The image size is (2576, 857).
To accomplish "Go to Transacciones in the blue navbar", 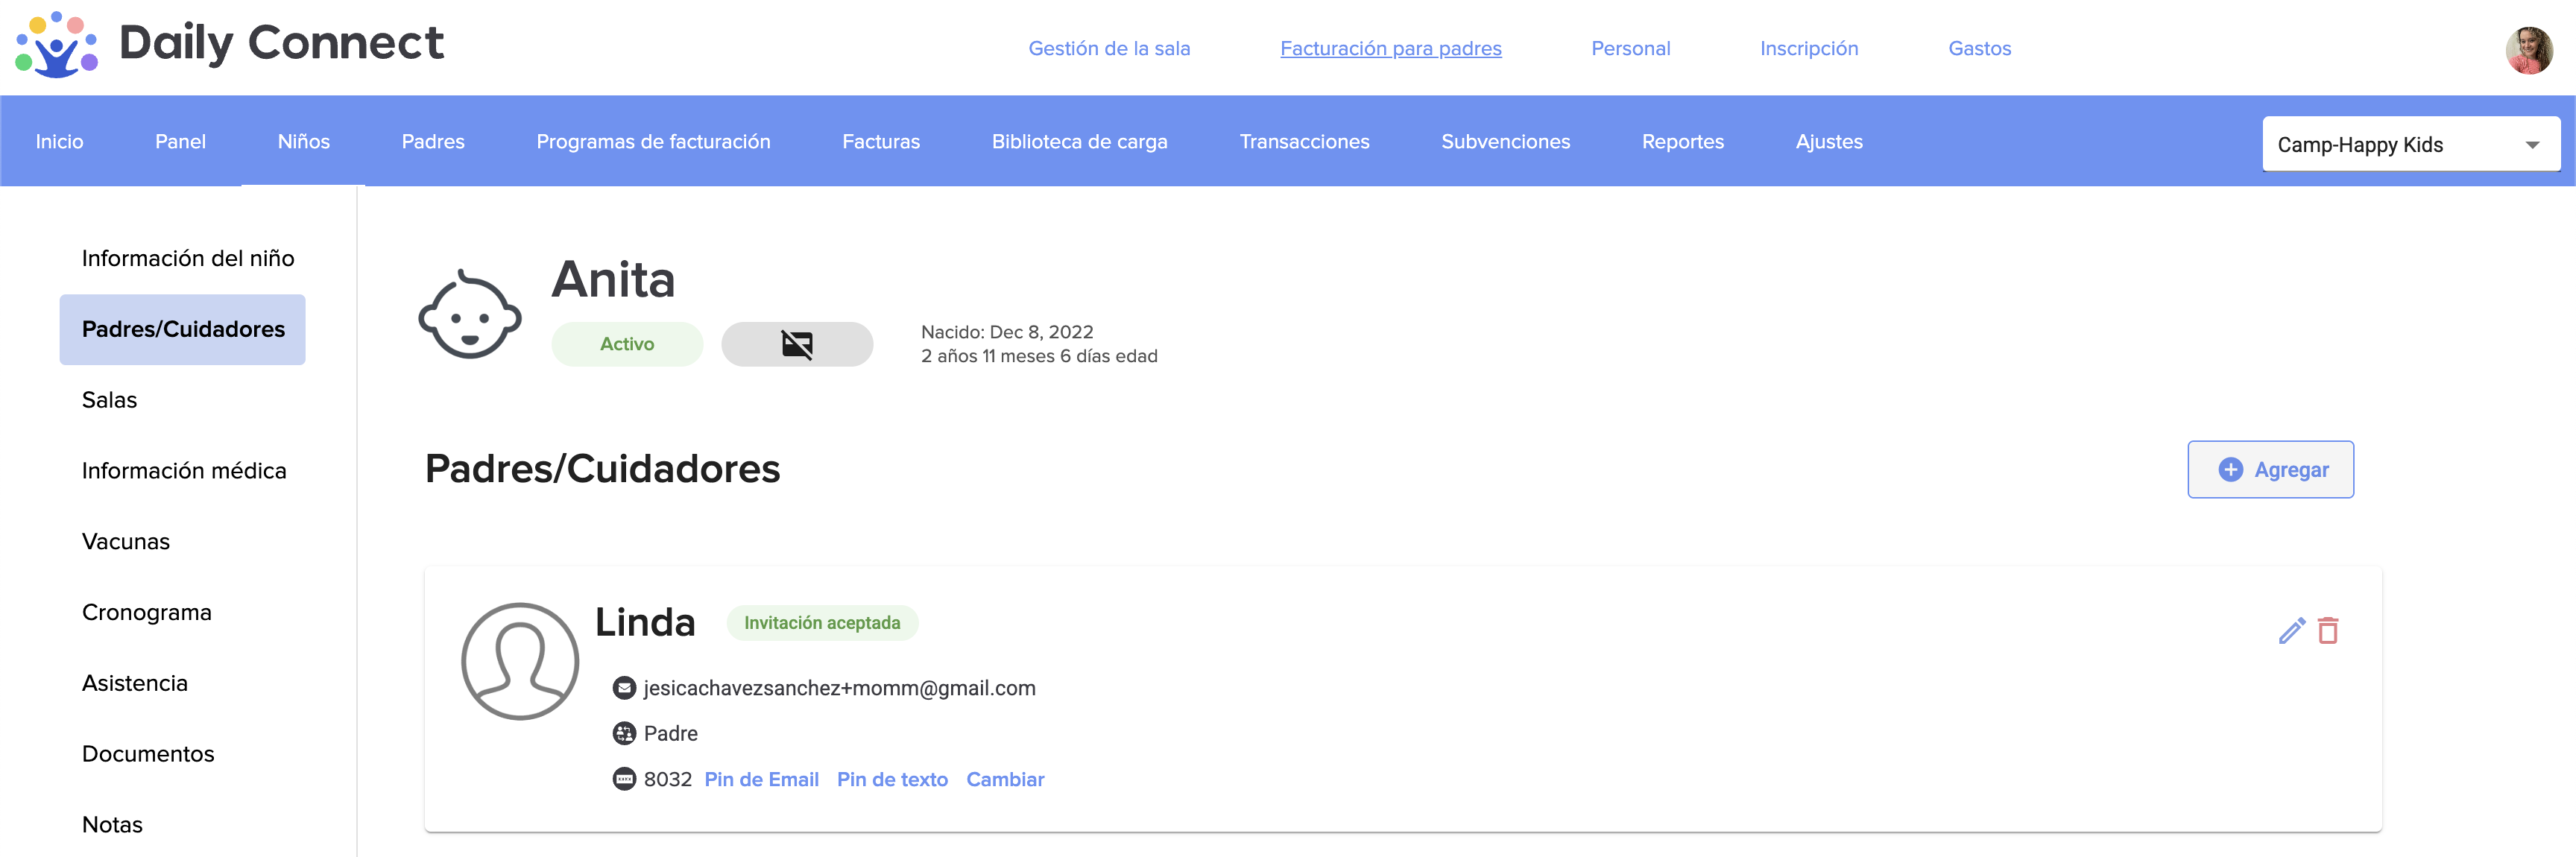I will 1304,142.
